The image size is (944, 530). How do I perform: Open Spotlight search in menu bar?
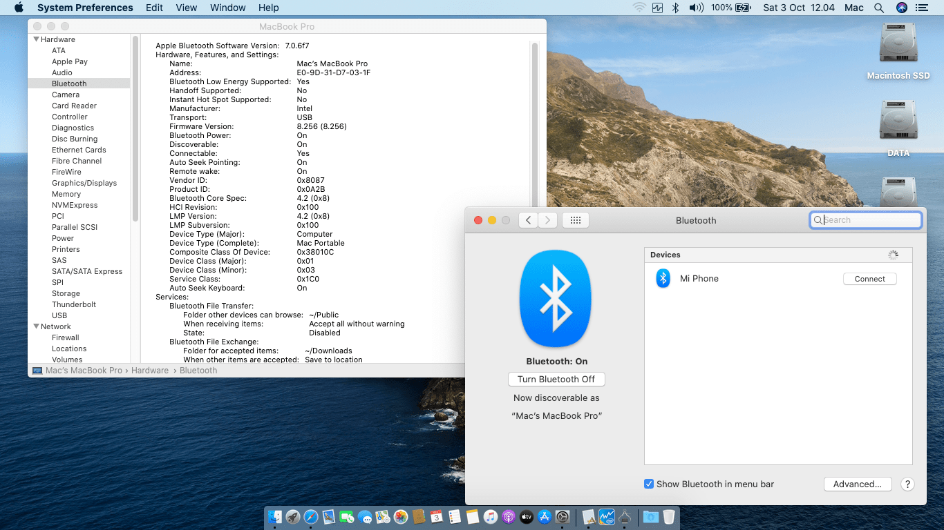878,8
